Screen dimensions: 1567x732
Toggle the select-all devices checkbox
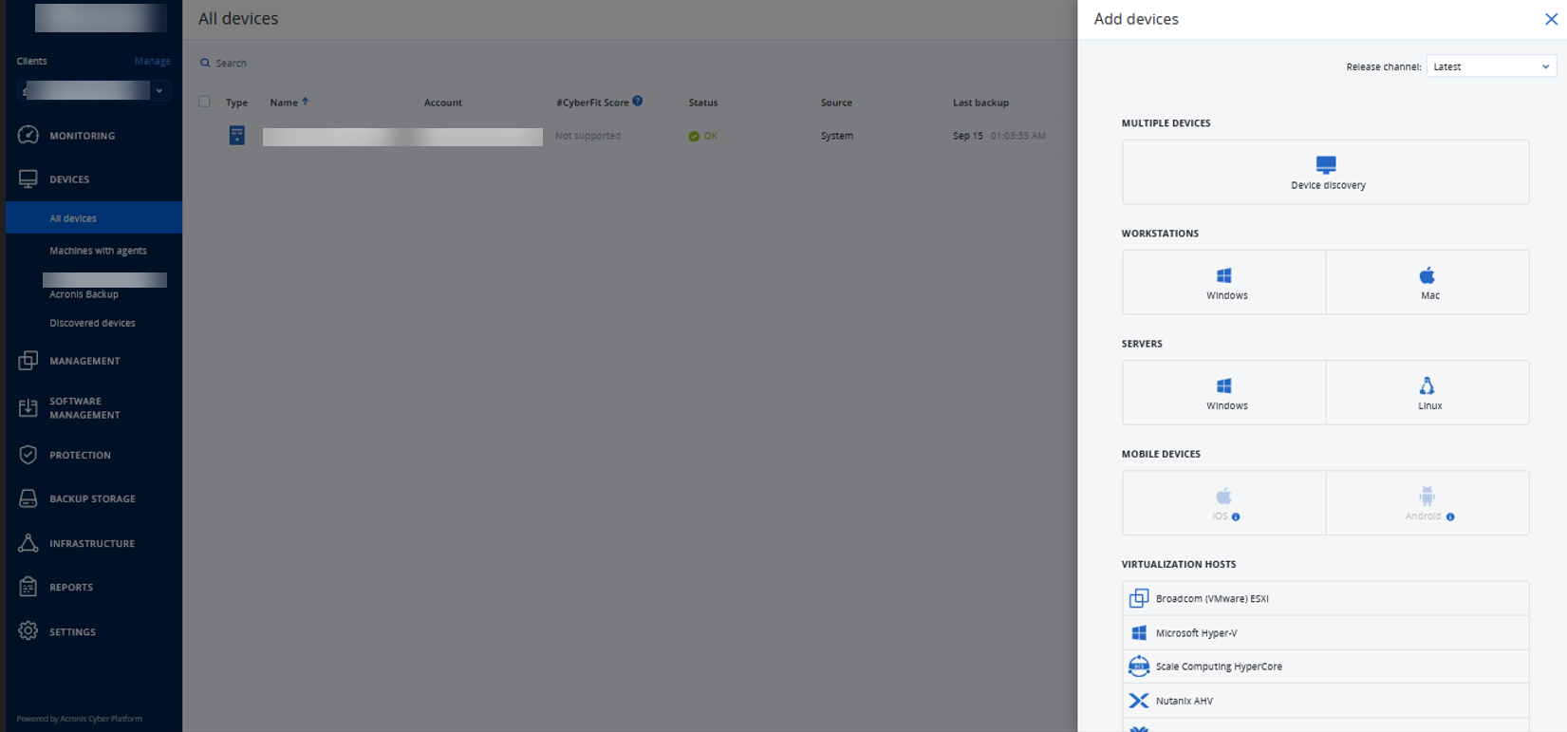tap(204, 102)
